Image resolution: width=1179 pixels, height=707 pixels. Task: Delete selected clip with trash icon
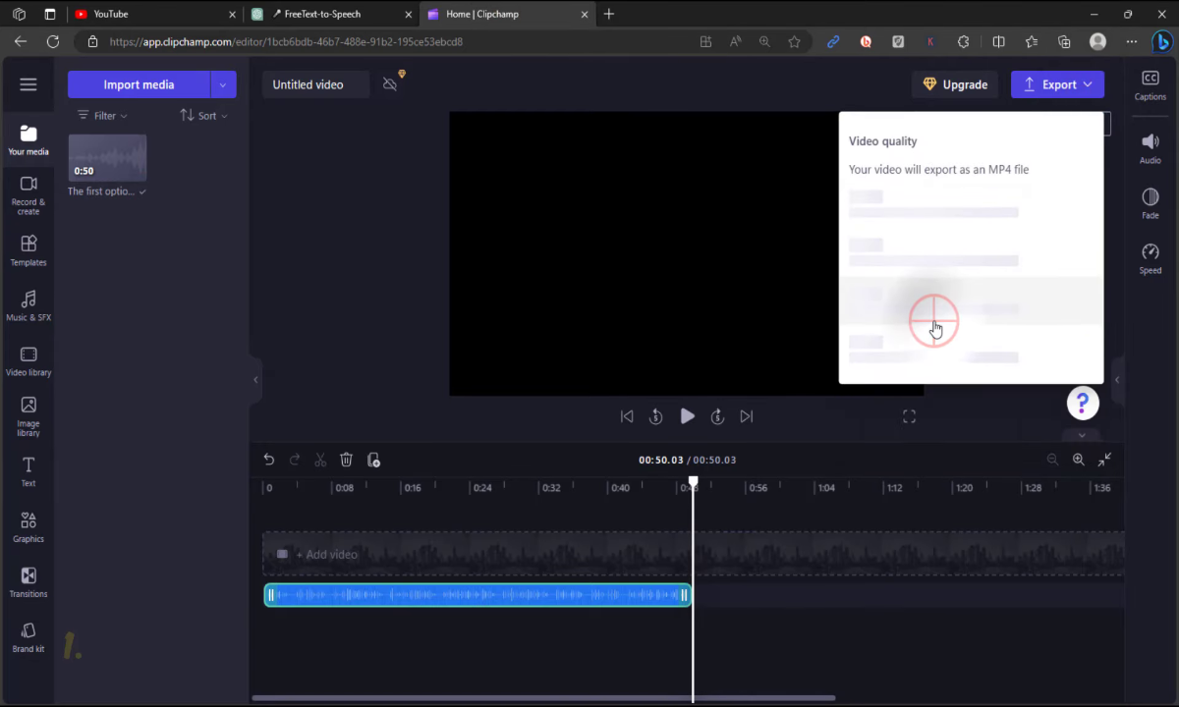pyautogui.click(x=346, y=460)
